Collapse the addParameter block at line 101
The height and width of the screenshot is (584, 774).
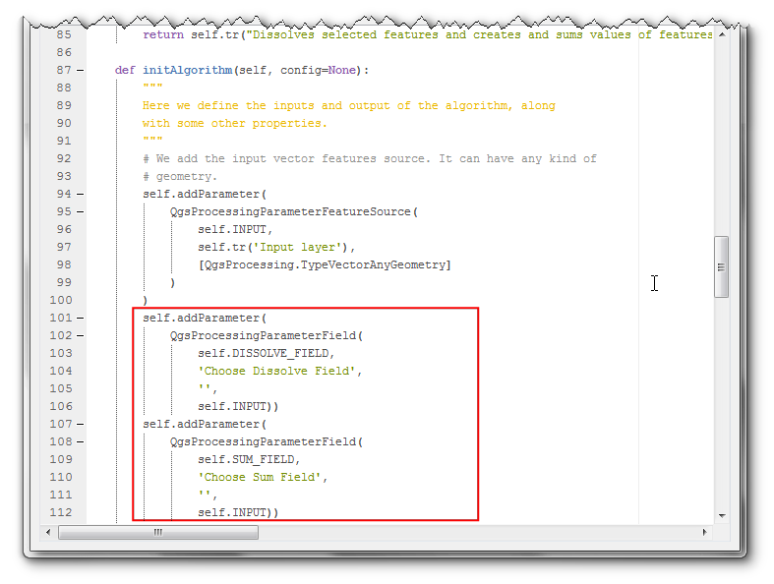[x=79, y=318]
